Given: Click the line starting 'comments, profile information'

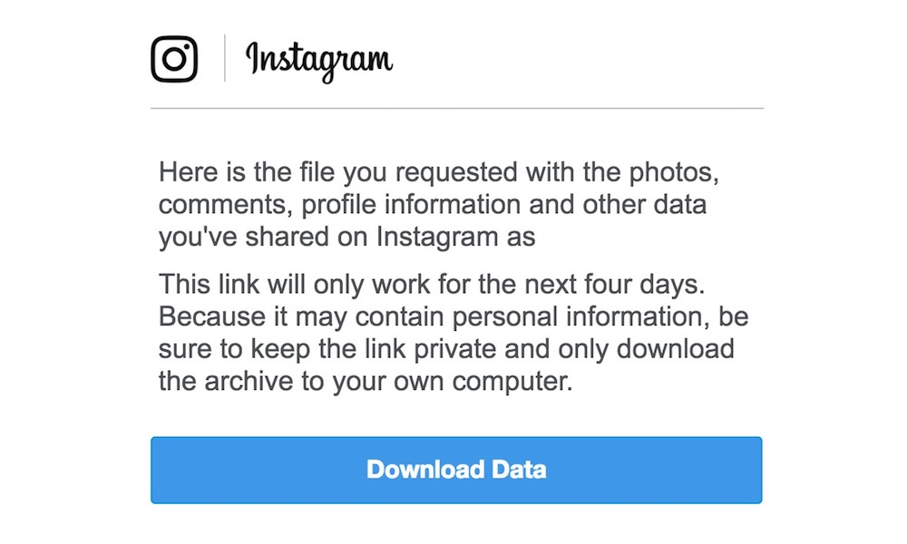Looking at the screenshot, I should (433, 205).
